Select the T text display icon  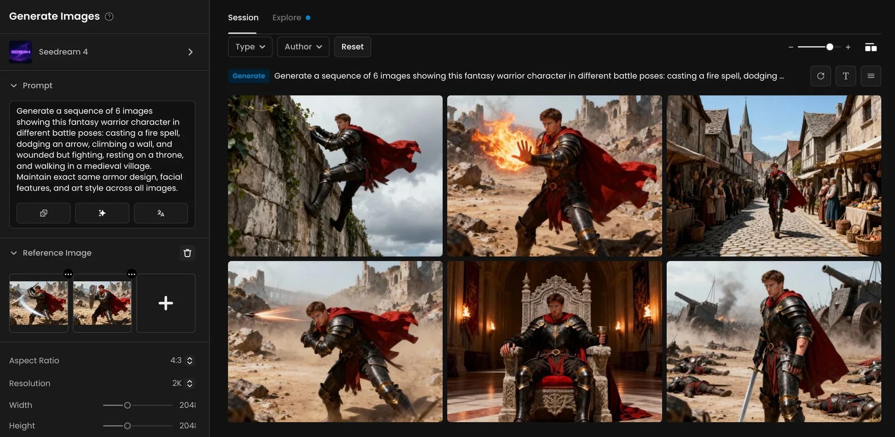point(846,75)
